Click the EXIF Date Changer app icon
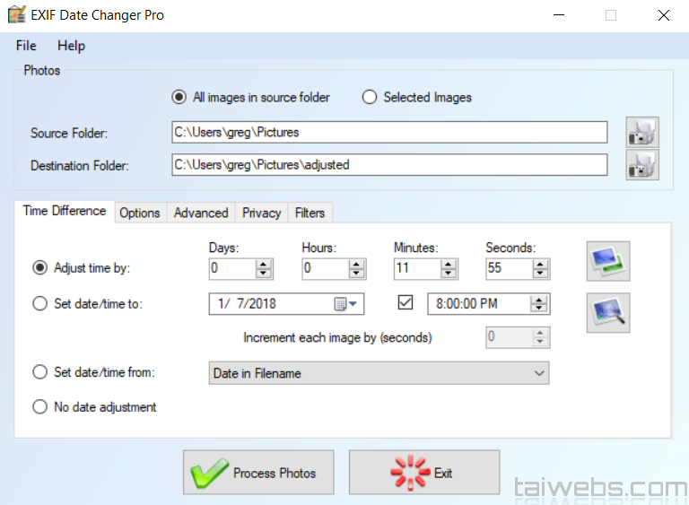This screenshot has height=505, width=689. [x=16, y=15]
